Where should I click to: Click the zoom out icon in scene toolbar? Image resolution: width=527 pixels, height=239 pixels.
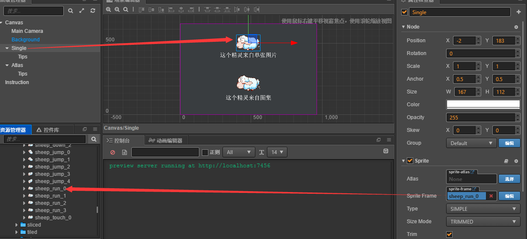(117, 9)
